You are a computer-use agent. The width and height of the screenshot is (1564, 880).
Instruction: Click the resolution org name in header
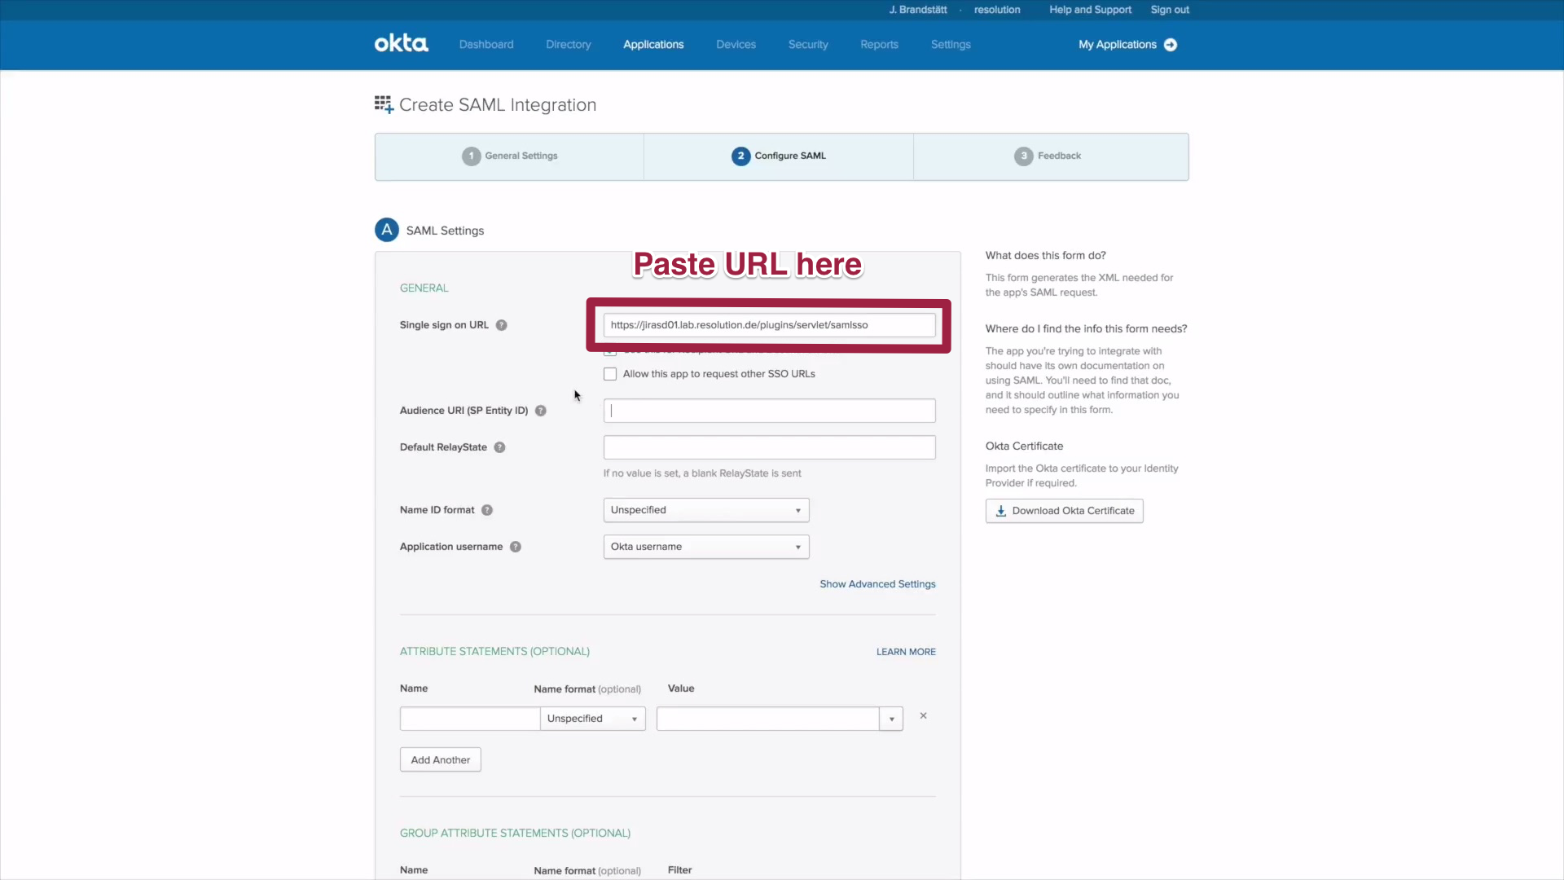997,10
